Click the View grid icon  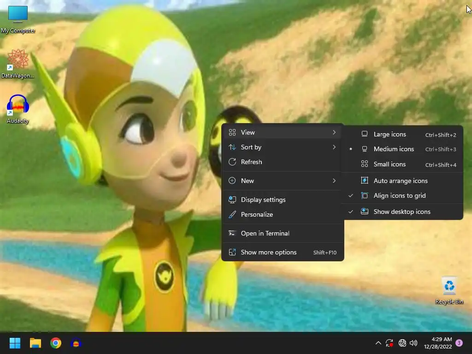click(x=232, y=132)
